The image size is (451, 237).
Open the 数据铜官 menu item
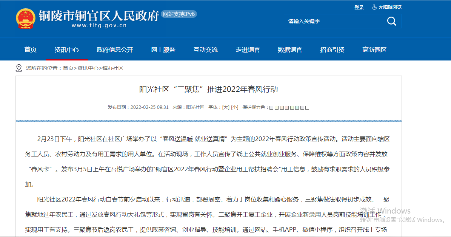point(290,50)
